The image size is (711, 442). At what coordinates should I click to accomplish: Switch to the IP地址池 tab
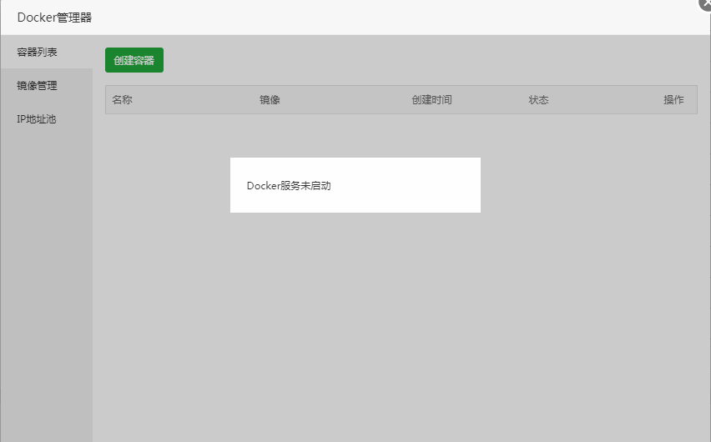coord(46,119)
